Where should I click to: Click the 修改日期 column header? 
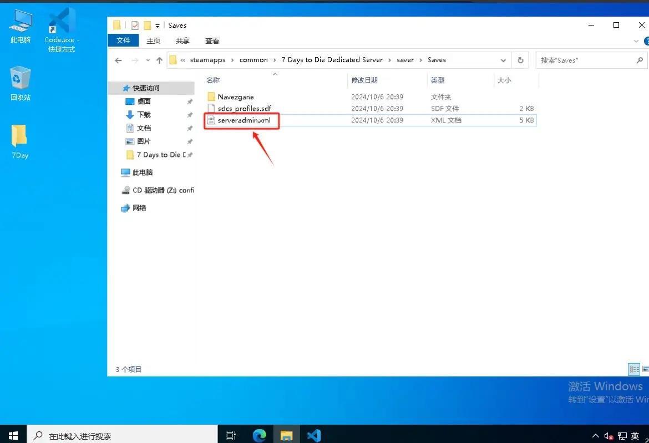[x=364, y=80]
